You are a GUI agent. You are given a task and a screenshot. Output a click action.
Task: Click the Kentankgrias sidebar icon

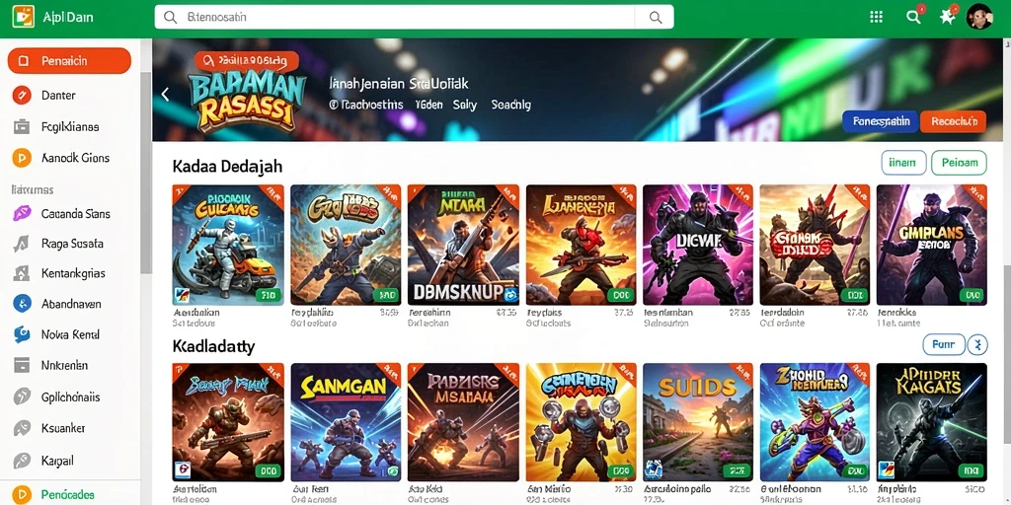[22, 274]
